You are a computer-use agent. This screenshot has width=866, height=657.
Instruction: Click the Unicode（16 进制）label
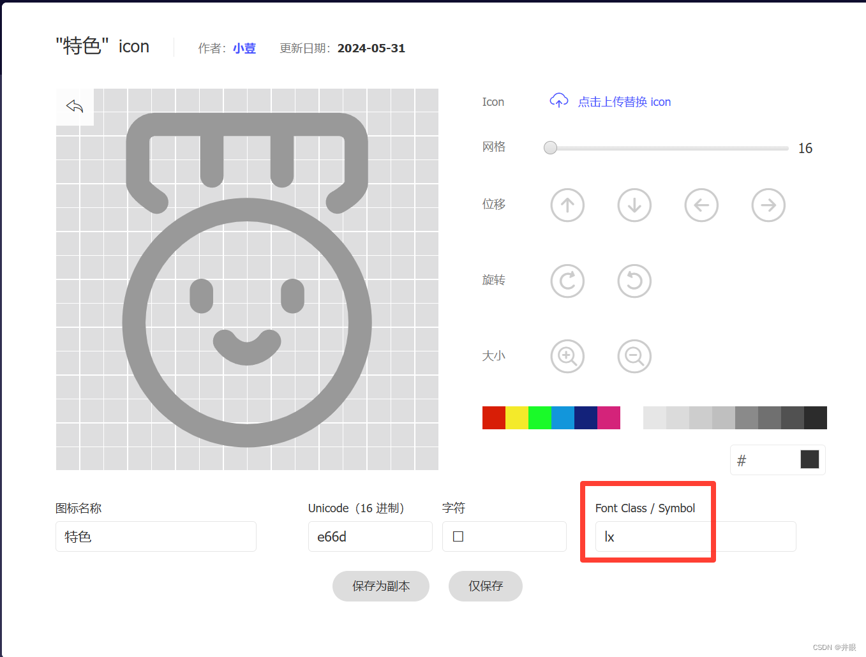tap(357, 508)
